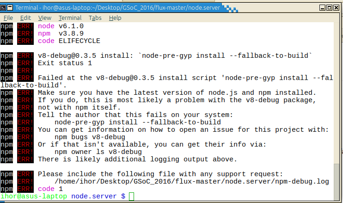The height and width of the screenshot is (203, 343).
Task: Click the 'code ELIFECYCLE' error line
Action: point(62,41)
